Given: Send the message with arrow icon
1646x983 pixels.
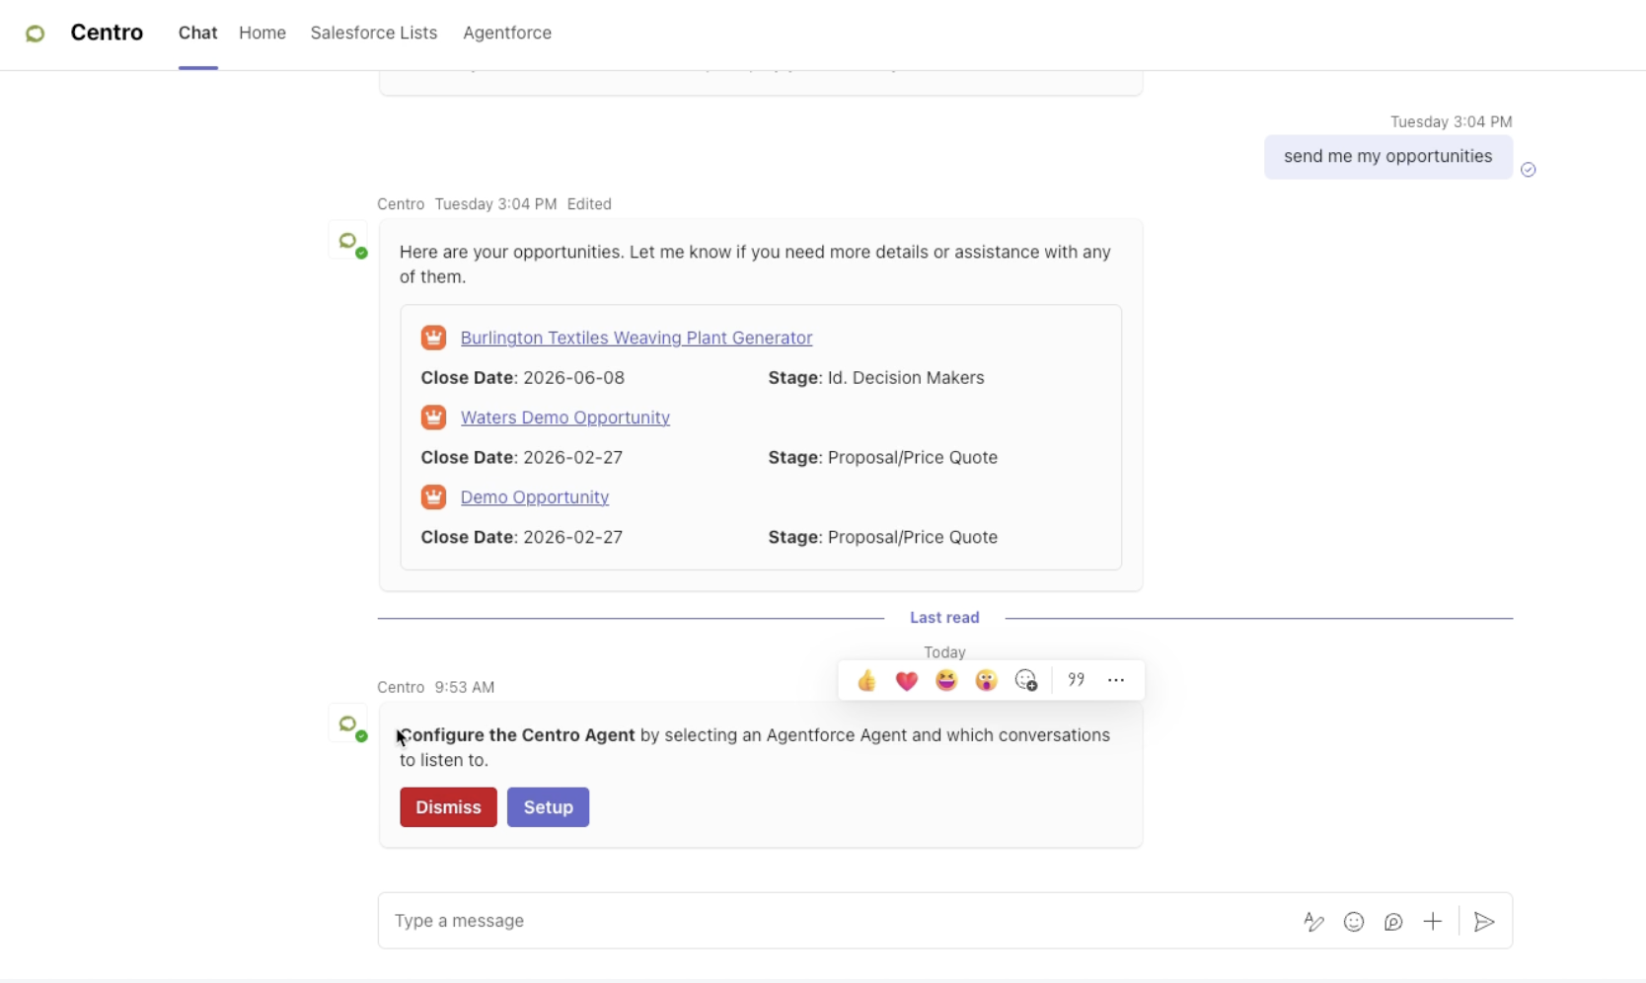Looking at the screenshot, I should pyautogui.click(x=1484, y=922).
